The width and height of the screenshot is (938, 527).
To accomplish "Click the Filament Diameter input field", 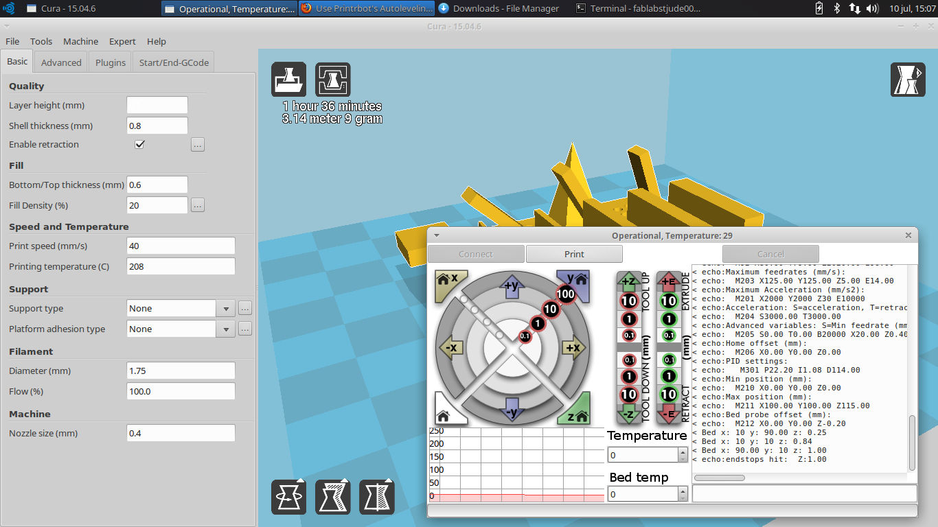I will 181,371.
